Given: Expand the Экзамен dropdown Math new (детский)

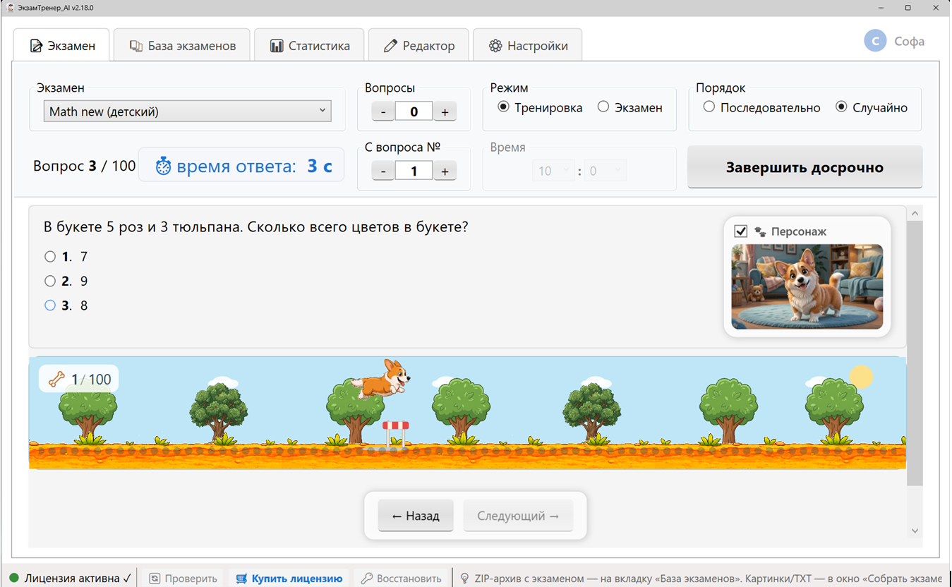Looking at the screenshot, I should point(188,111).
